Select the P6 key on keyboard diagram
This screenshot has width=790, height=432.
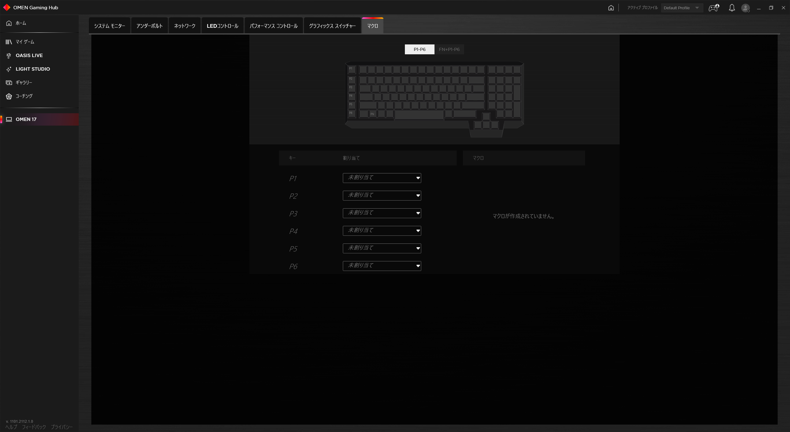click(351, 114)
